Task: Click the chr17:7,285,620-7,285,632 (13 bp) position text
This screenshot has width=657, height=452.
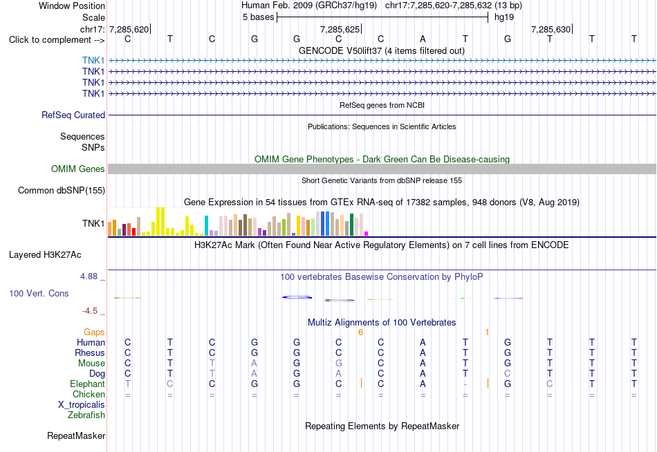Action: point(454,6)
